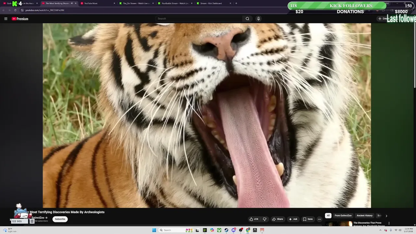Open Discord from taskbar

234,230
